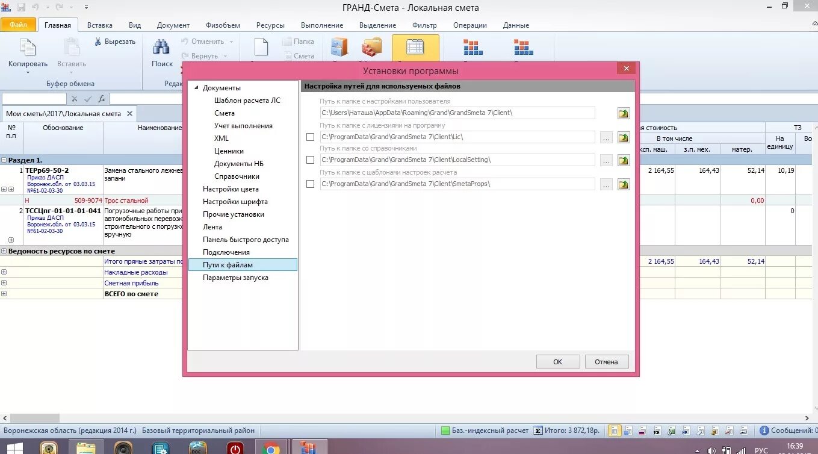Screen dimensions: 818x454
Task: Open the Файл menu
Action: (18, 25)
